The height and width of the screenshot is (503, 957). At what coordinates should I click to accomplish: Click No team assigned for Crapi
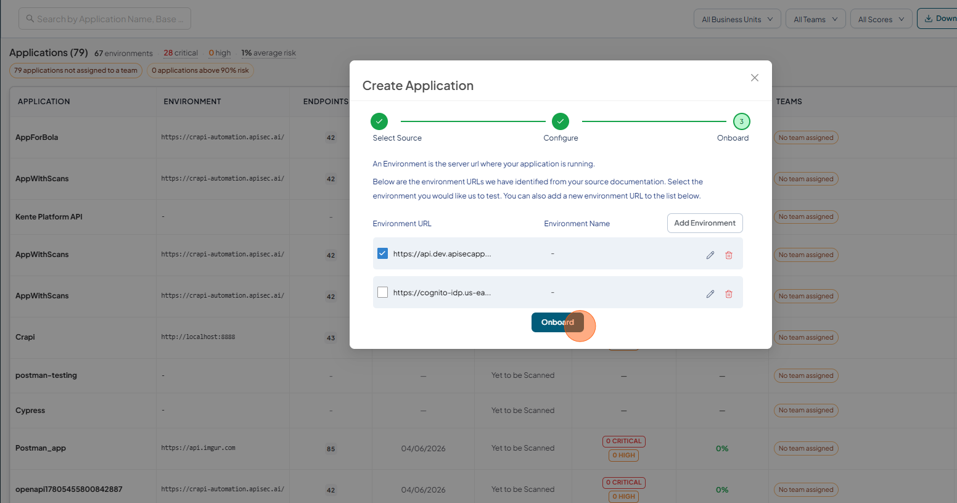click(x=806, y=338)
